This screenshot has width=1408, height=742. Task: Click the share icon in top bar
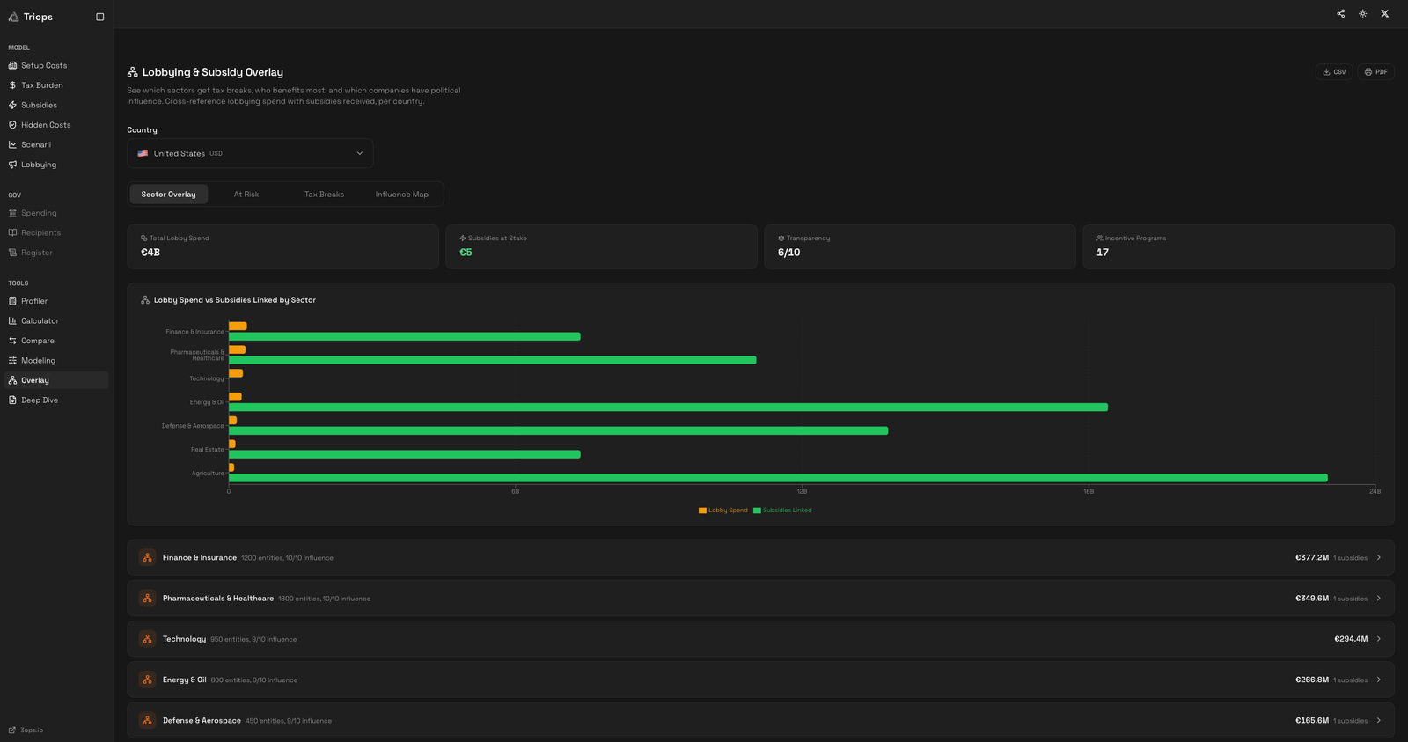[1340, 14]
